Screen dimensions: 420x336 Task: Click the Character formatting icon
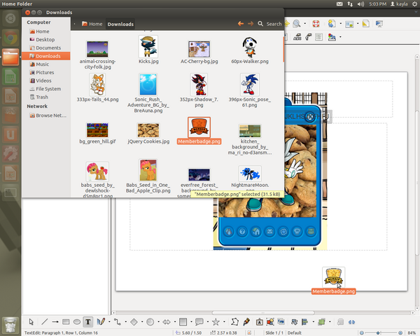click(x=297, y=36)
